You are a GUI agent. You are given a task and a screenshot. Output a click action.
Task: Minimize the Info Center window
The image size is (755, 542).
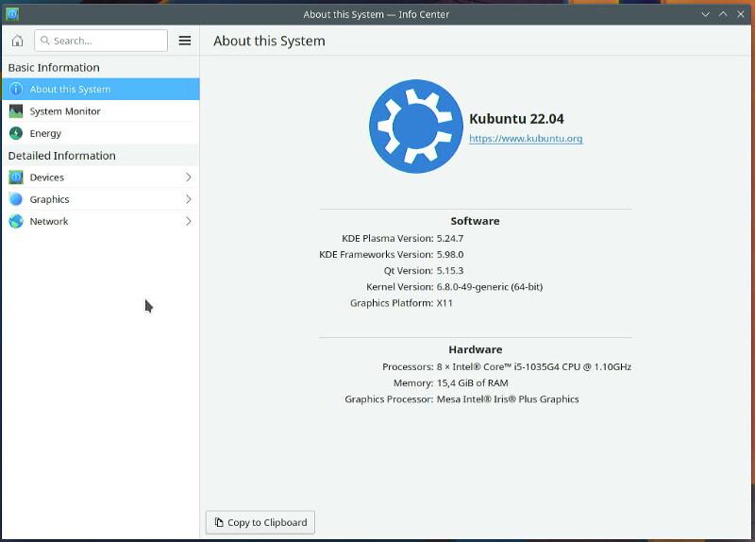click(x=705, y=14)
